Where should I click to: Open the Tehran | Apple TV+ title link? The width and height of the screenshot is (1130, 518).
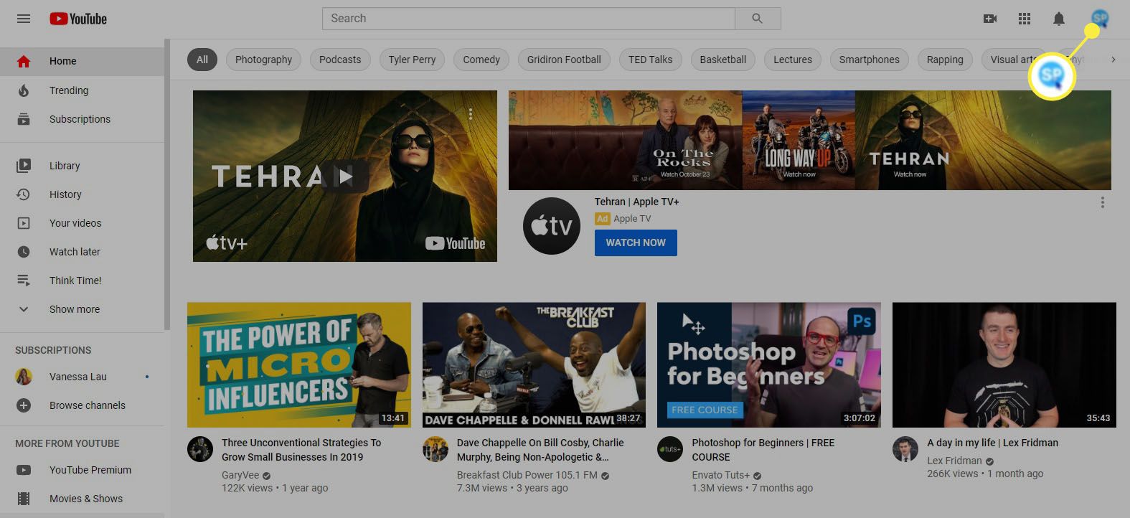tap(637, 202)
